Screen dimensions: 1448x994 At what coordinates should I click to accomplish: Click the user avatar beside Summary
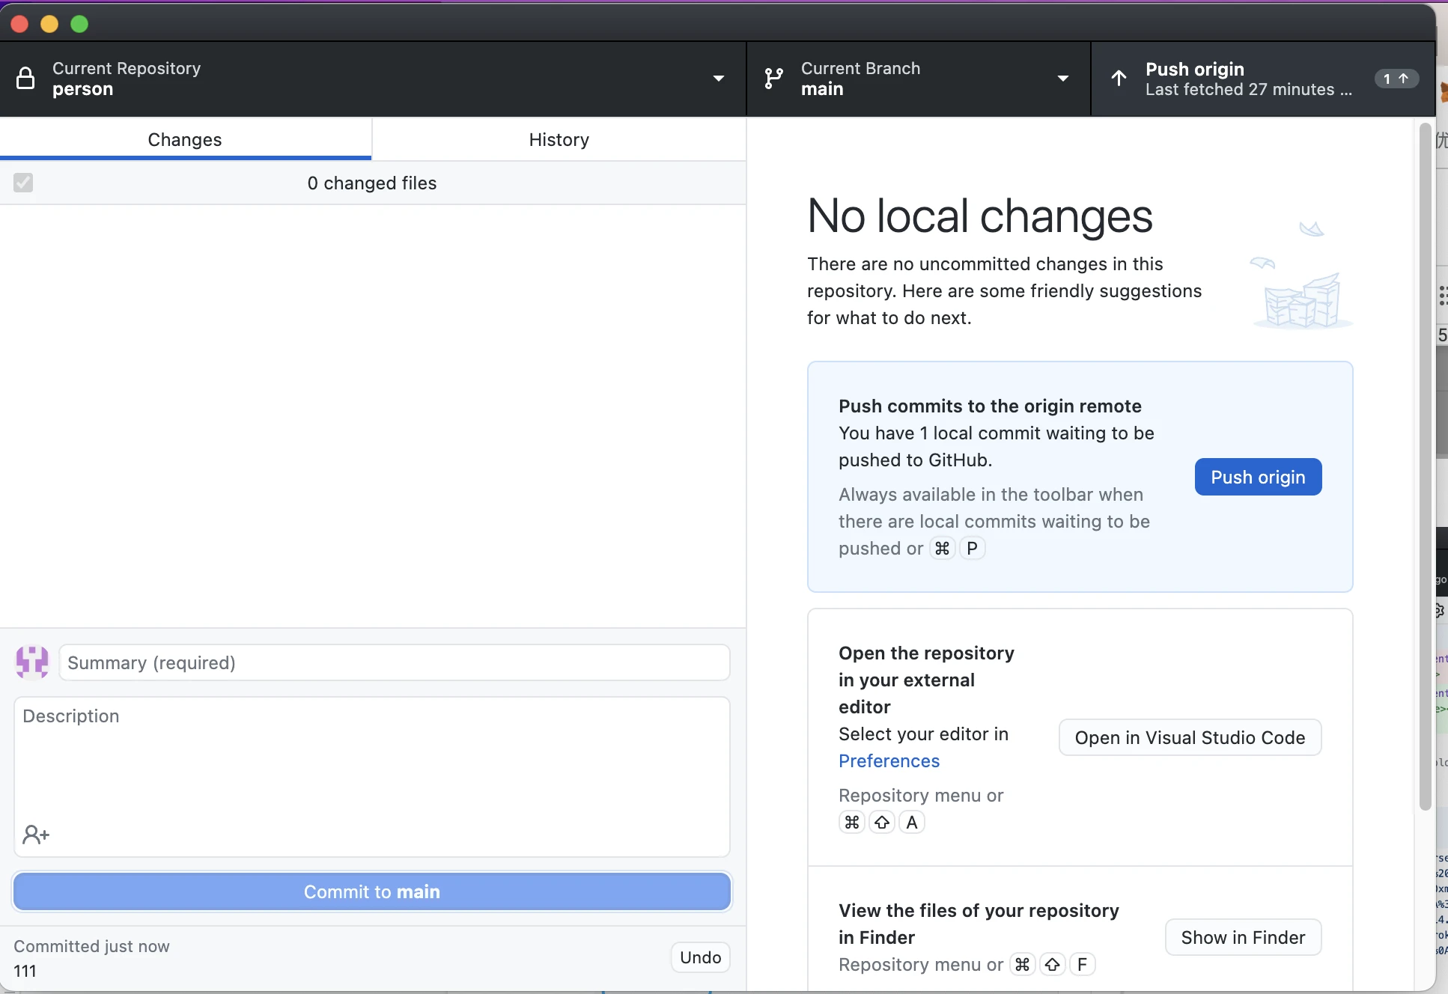tap(32, 662)
